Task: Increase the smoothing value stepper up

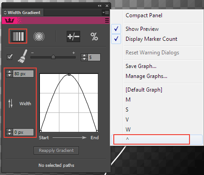Action: (x=84, y=55)
